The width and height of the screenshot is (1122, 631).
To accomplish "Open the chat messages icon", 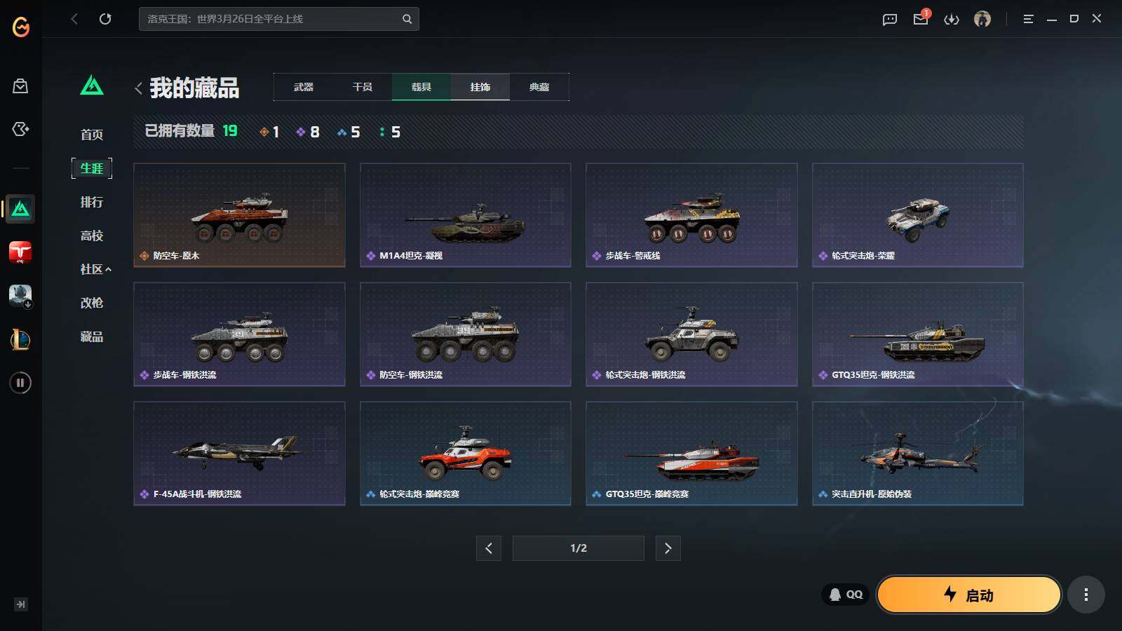I will (890, 19).
